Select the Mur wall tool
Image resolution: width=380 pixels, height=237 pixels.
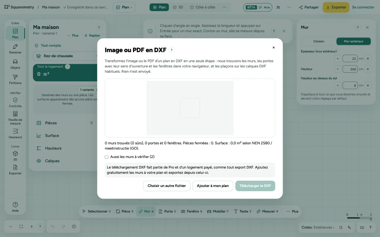tap(146, 211)
